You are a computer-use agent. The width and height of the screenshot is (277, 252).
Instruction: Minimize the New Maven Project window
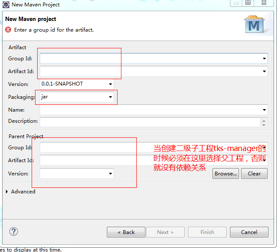pos(236,3)
